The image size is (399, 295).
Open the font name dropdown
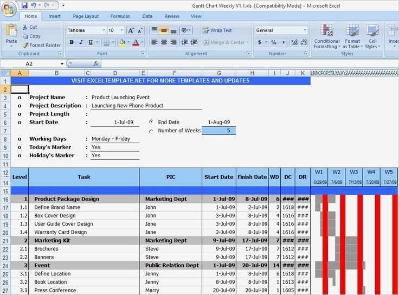pyautogui.click(x=104, y=30)
